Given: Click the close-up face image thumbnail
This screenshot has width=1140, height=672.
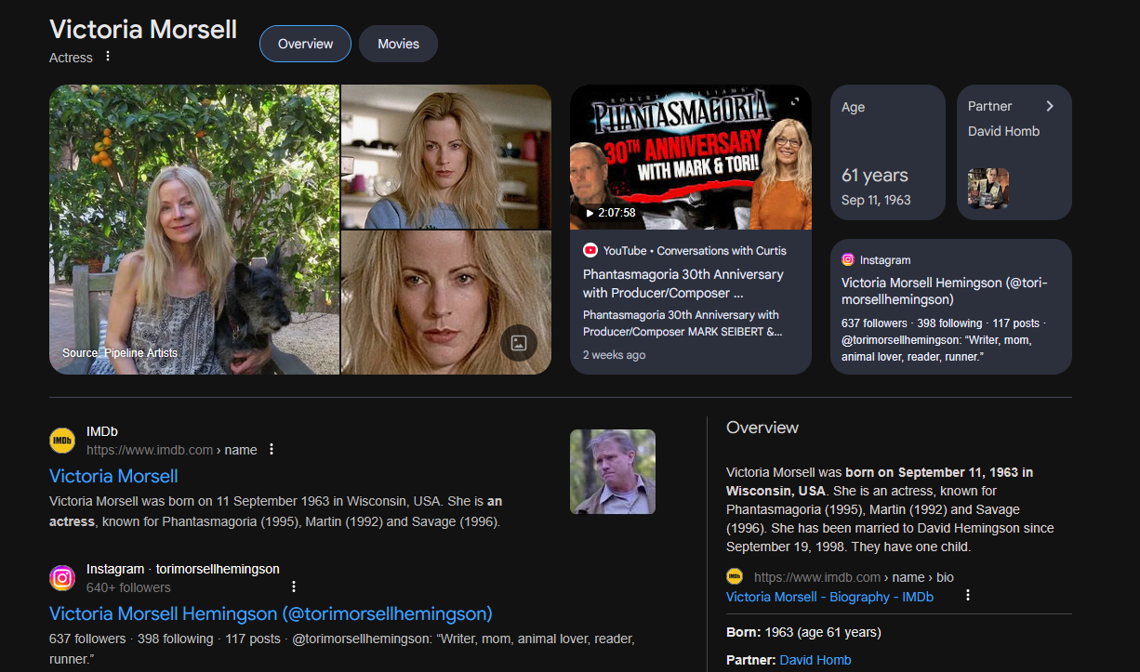Looking at the screenshot, I should tap(446, 303).
